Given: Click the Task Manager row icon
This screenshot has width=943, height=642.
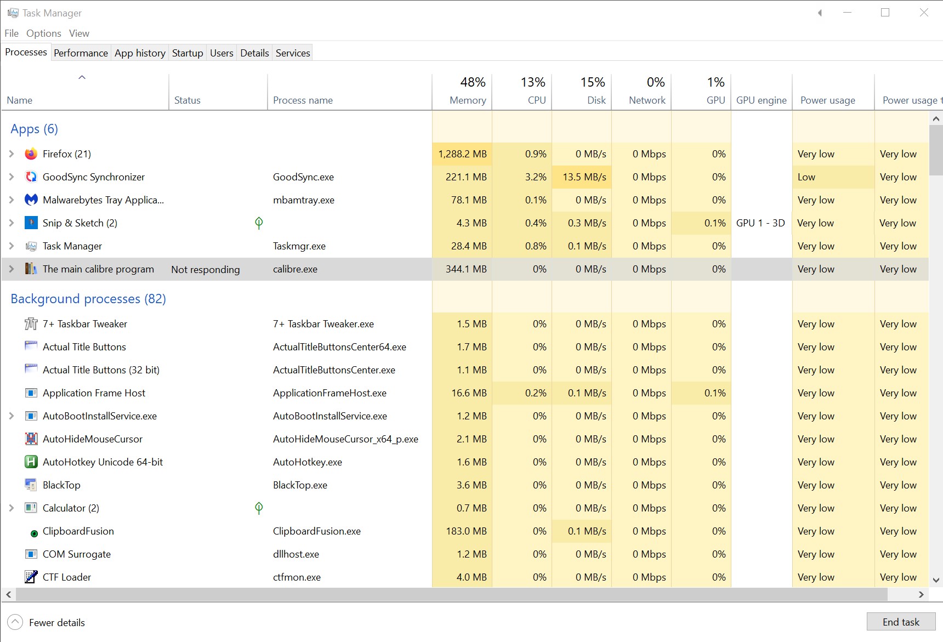Looking at the screenshot, I should point(31,246).
